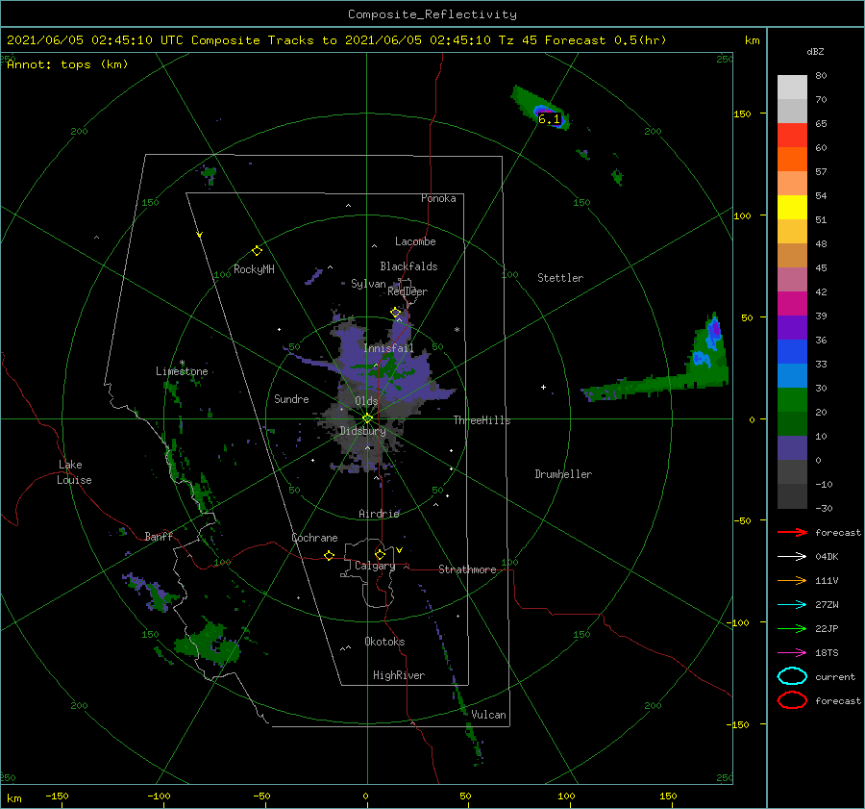Click the Ponoka town label
865x809 pixels.
coord(438,198)
